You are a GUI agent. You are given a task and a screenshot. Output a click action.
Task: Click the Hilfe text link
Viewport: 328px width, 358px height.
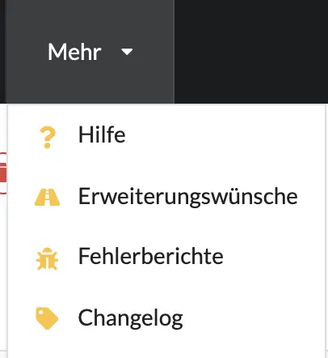(102, 134)
